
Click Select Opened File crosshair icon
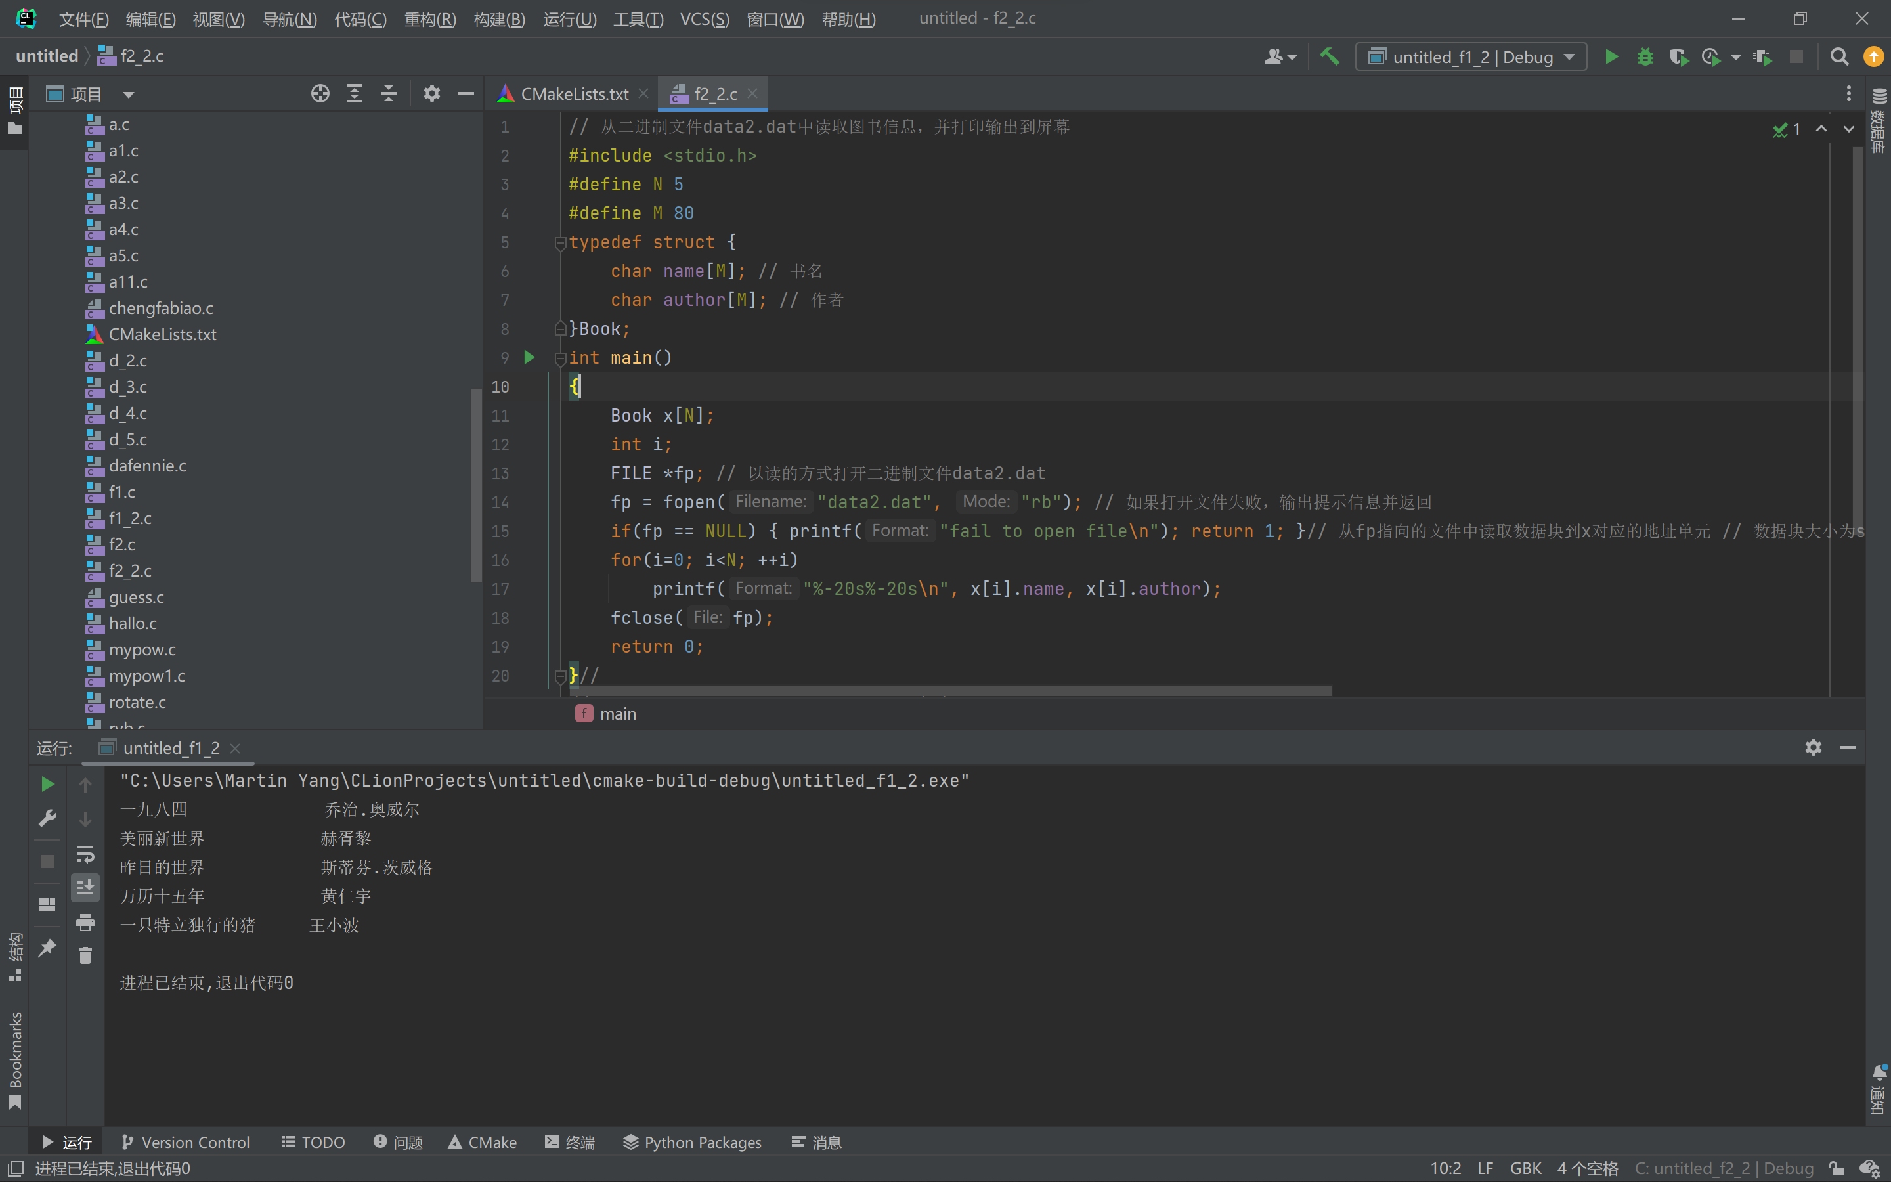click(x=320, y=94)
